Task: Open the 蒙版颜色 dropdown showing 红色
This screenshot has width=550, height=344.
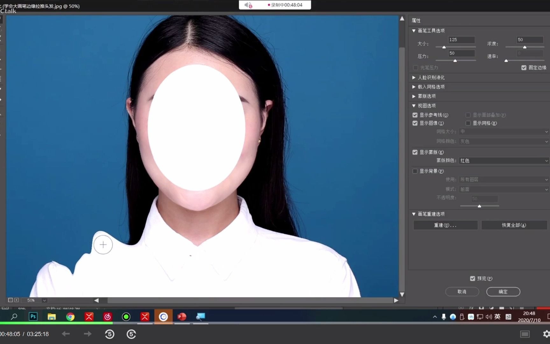Action: (504, 161)
